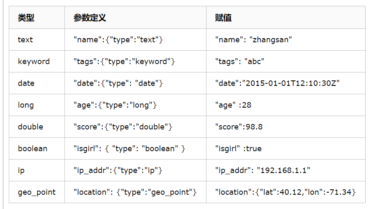382x209 pixels.
Task: Click the "name": "zhangsan" value cell
Action: [x=286, y=40]
